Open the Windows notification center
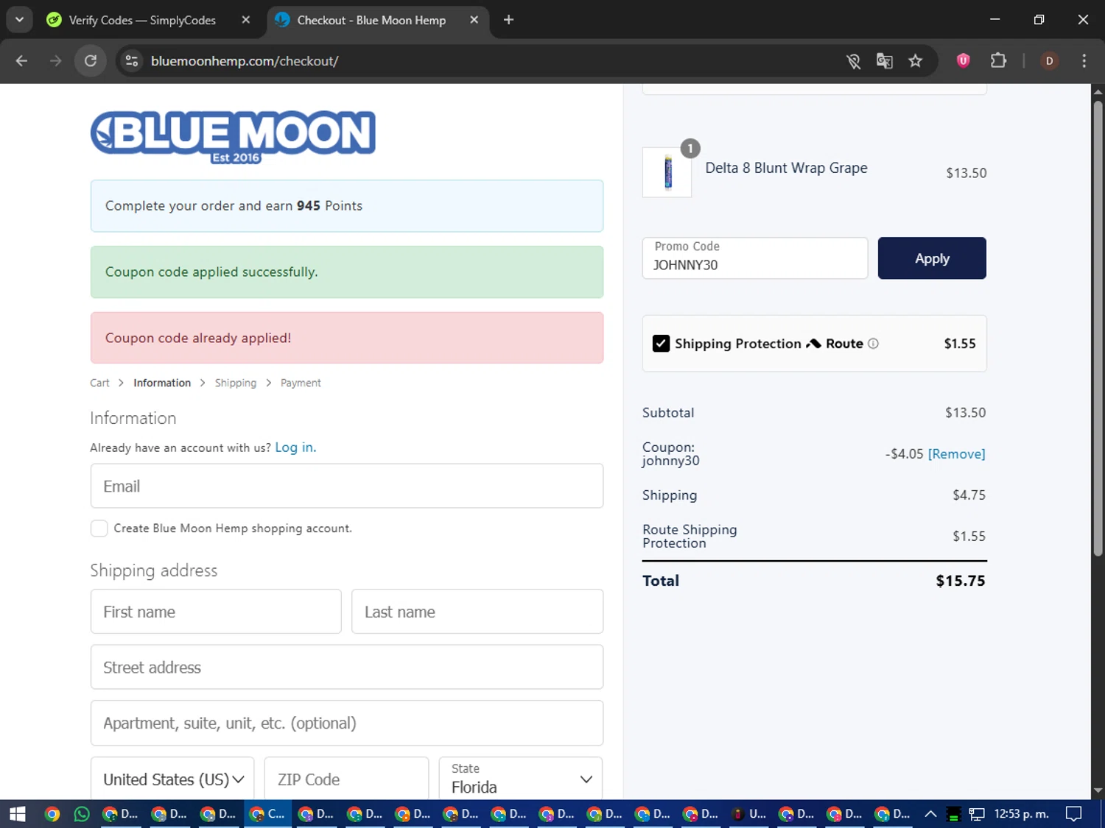Image resolution: width=1105 pixels, height=828 pixels. point(1074,814)
